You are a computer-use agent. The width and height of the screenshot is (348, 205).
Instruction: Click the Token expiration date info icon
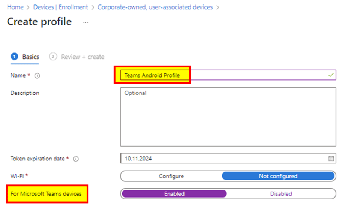76,159
